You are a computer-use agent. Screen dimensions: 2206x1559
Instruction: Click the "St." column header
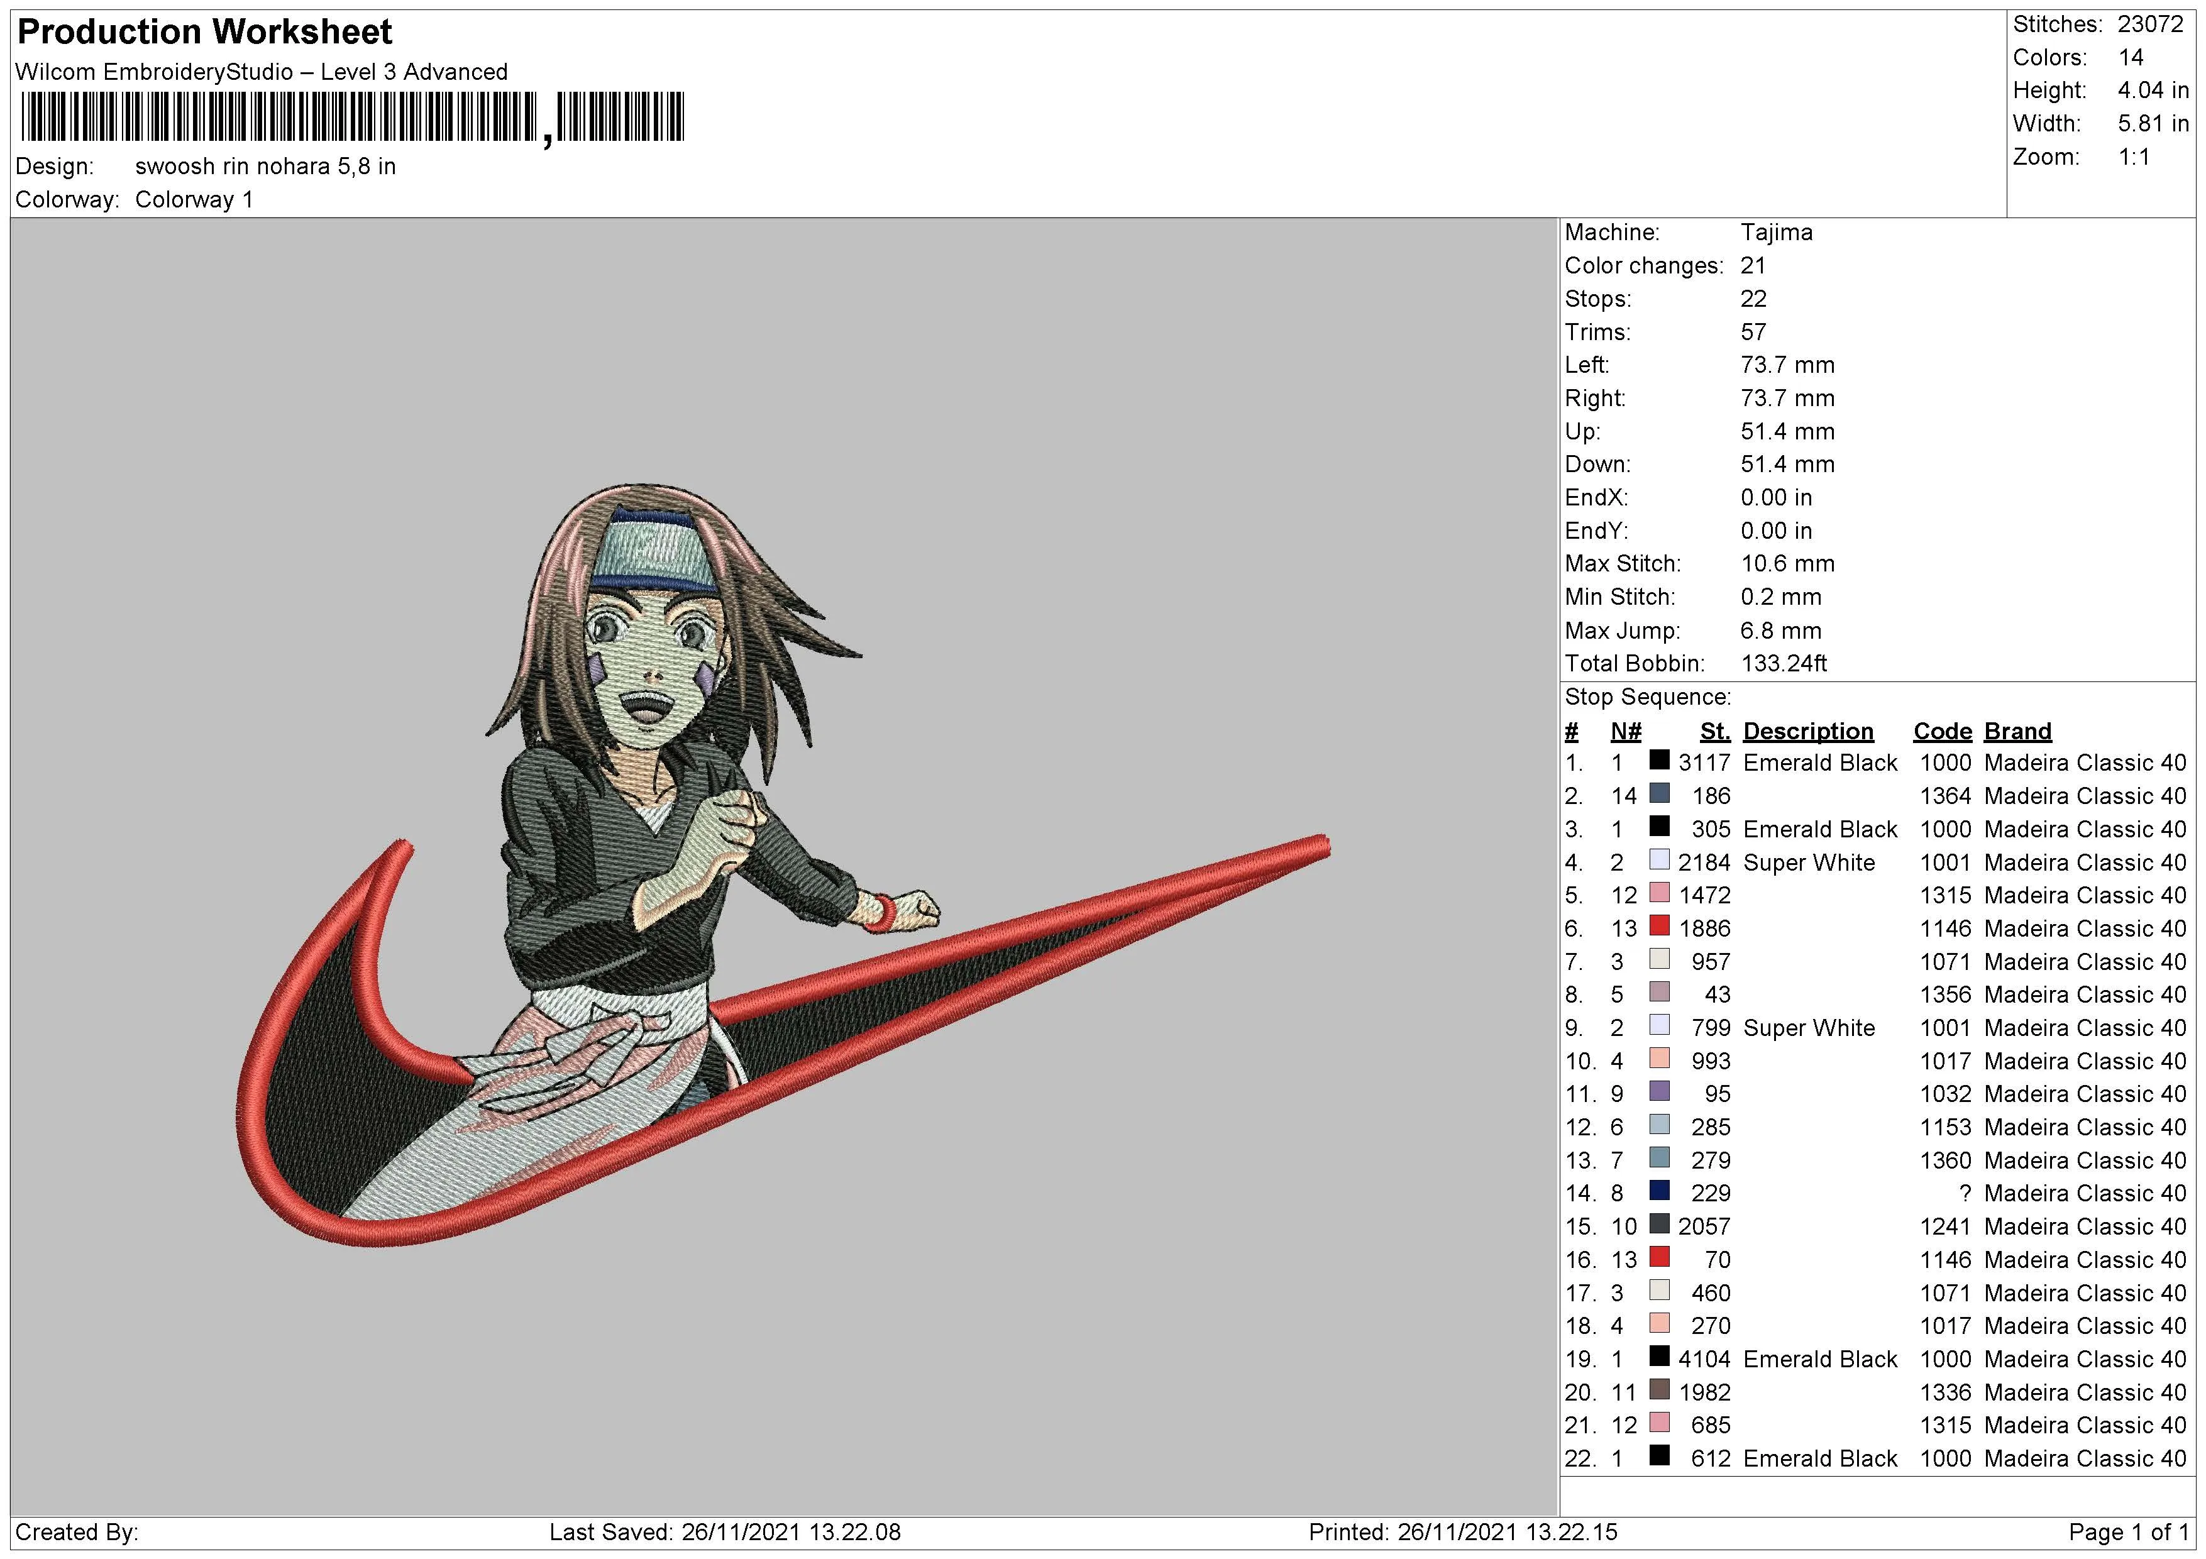click(1715, 732)
